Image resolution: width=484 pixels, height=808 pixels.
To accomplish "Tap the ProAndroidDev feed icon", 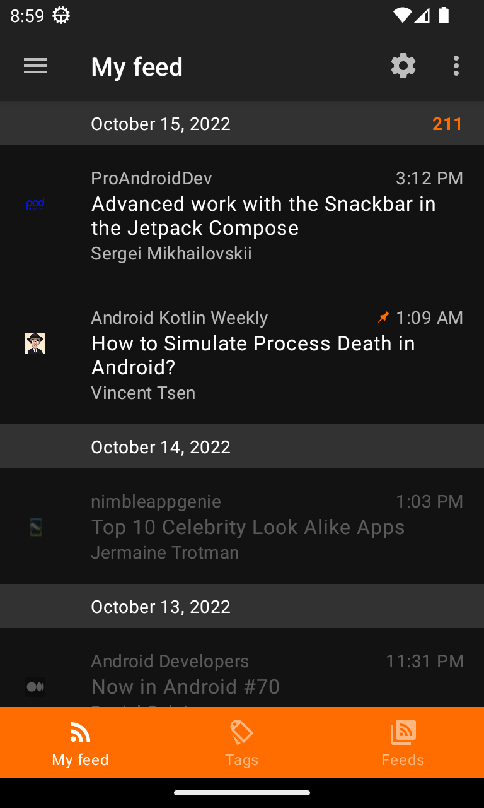I will click(35, 204).
